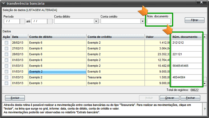Sort by the Valor column header
209x118 pixels.
pyautogui.click(x=158, y=37)
